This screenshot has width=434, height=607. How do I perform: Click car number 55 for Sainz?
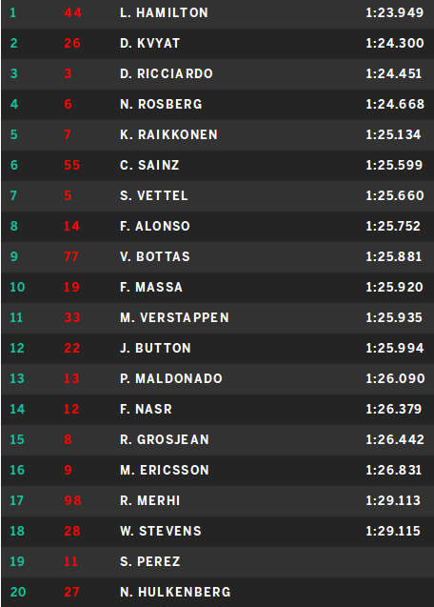tap(72, 165)
